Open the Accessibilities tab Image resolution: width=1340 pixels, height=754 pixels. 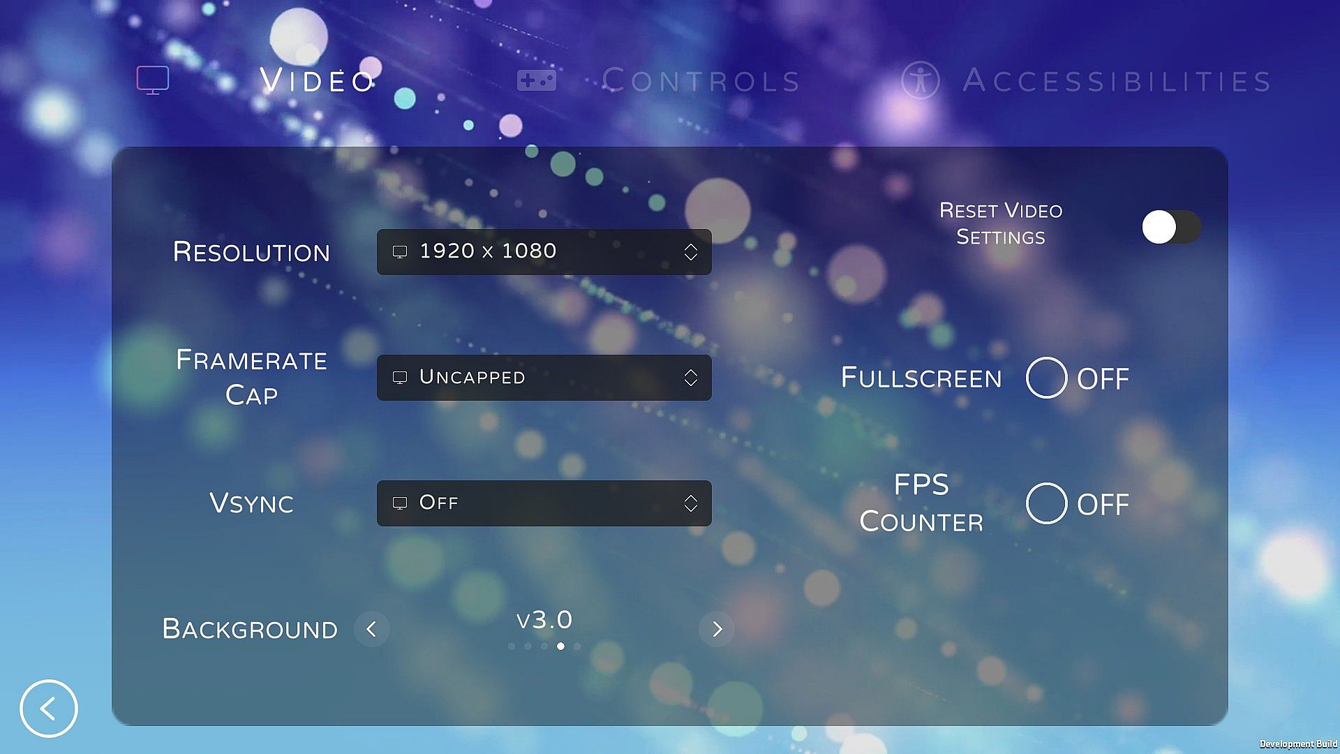pyautogui.click(x=1117, y=81)
